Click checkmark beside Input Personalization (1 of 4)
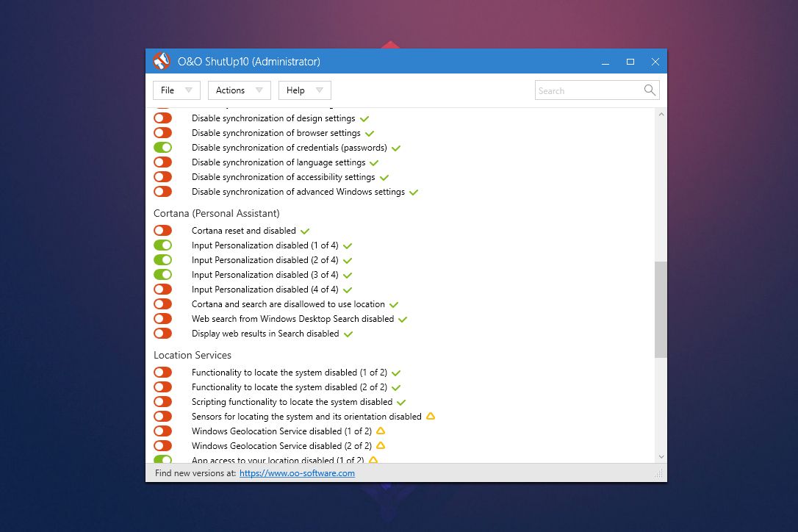 click(348, 246)
